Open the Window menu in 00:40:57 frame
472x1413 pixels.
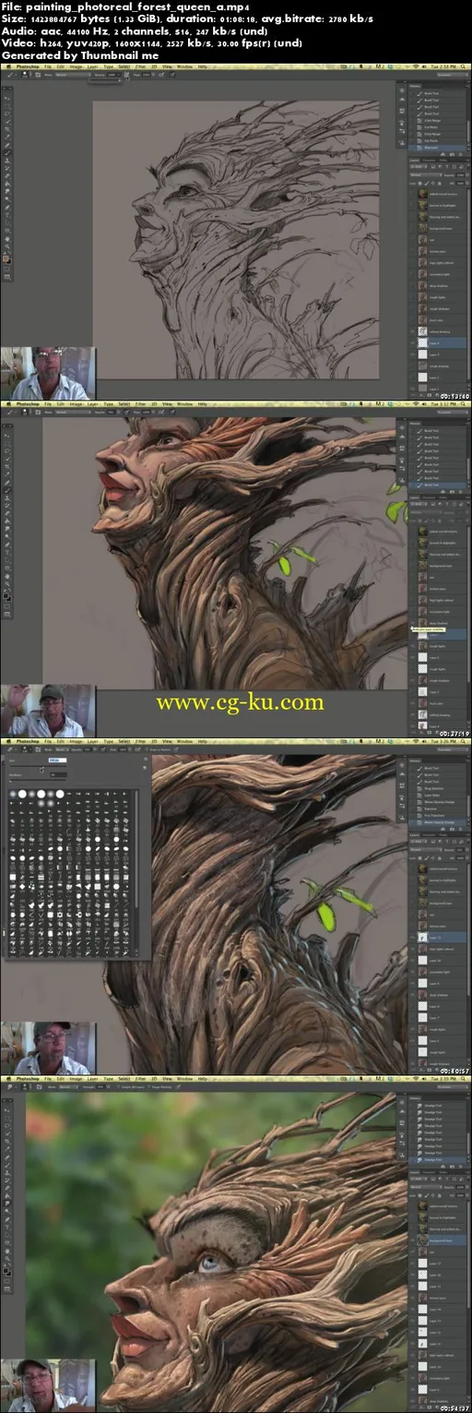185,740
